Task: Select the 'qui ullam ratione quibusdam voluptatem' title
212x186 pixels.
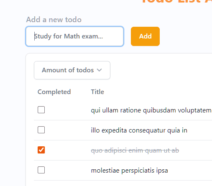Action: click(151, 110)
